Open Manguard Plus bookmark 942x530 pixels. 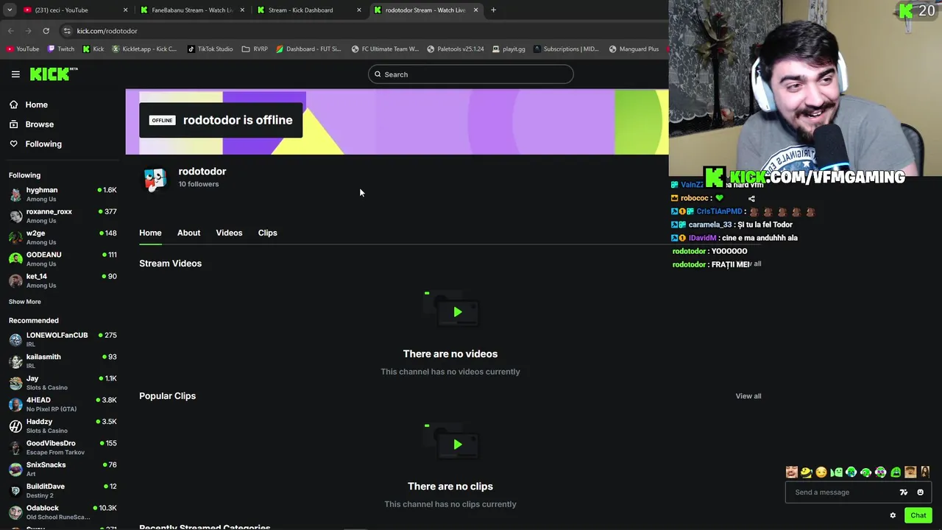tap(634, 49)
